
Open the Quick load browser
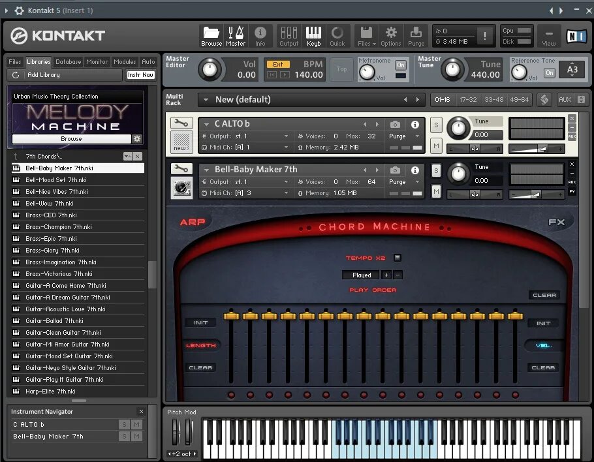point(337,36)
